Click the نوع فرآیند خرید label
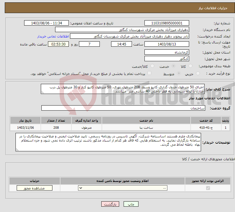 click(x=218, y=73)
